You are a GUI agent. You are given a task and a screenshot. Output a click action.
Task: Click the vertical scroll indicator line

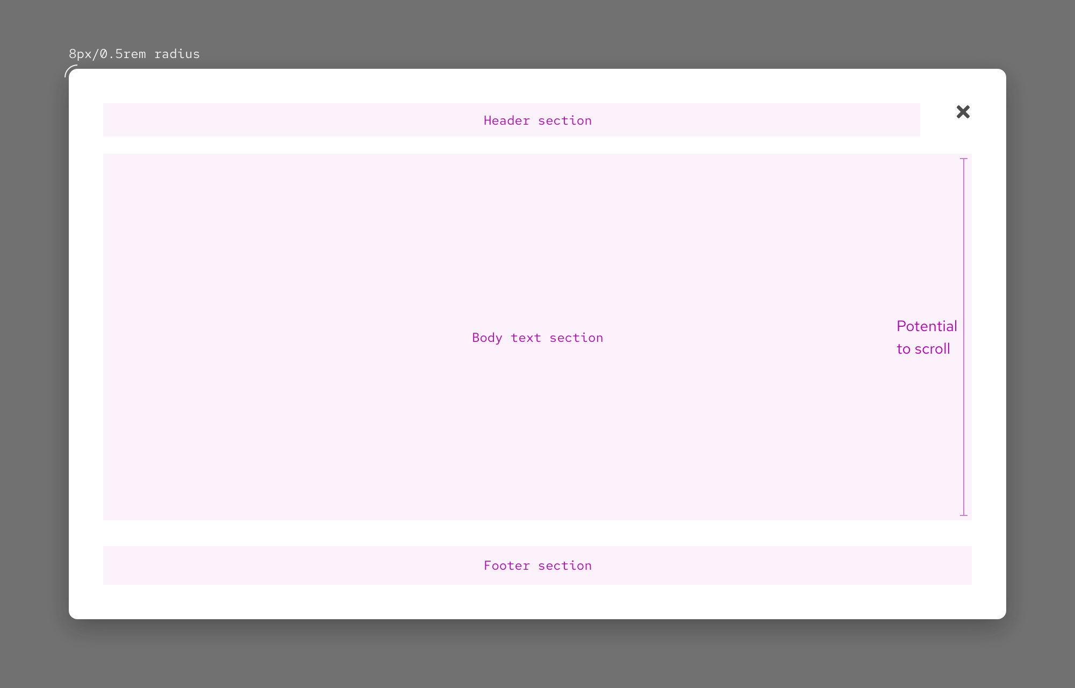click(x=964, y=337)
